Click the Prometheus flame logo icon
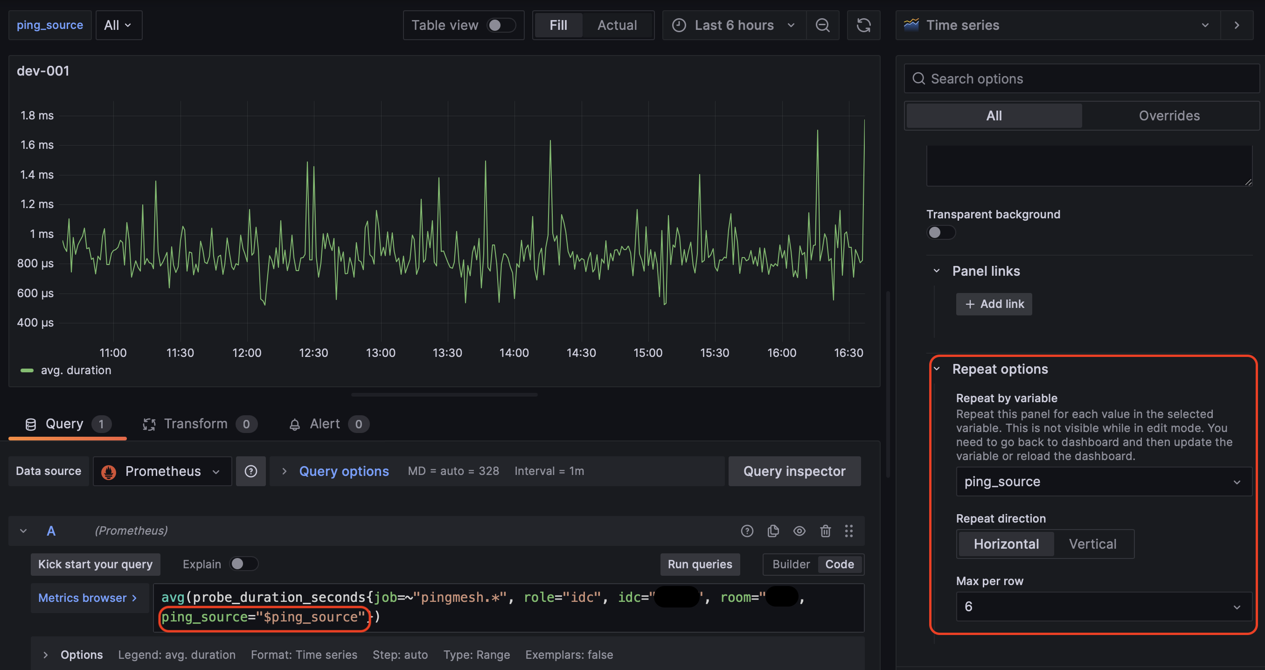Viewport: 1265px width, 670px height. click(x=108, y=472)
